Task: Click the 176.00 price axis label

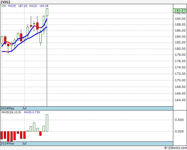Action: (x=180, y=61)
